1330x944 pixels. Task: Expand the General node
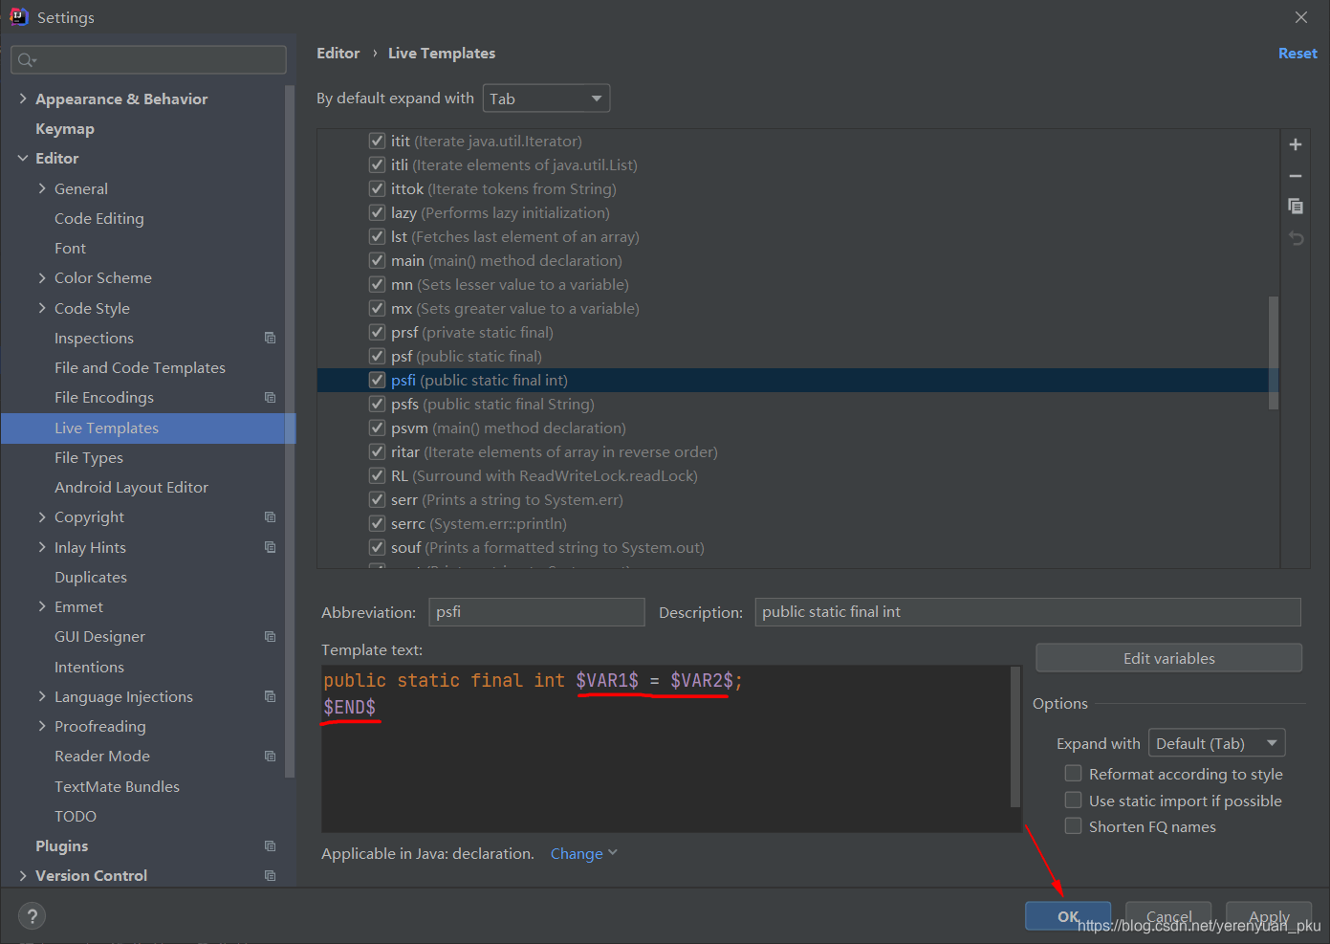(x=42, y=188)
